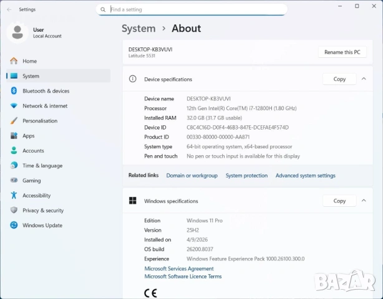This screenshot has height=299, width=383.
Task: Select System in the sidebar
Action: pyautogui.click(x=59, y=76)
